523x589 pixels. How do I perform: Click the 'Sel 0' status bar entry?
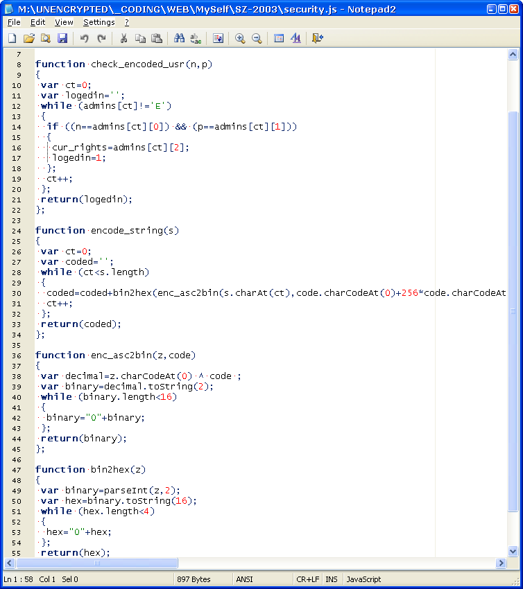coord(70,579)
